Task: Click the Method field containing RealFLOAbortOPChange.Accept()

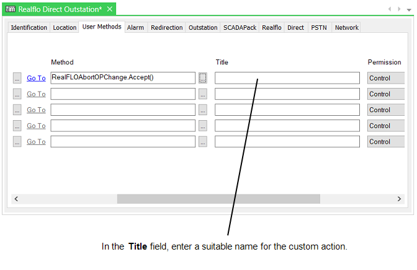Action: point(123,78)
